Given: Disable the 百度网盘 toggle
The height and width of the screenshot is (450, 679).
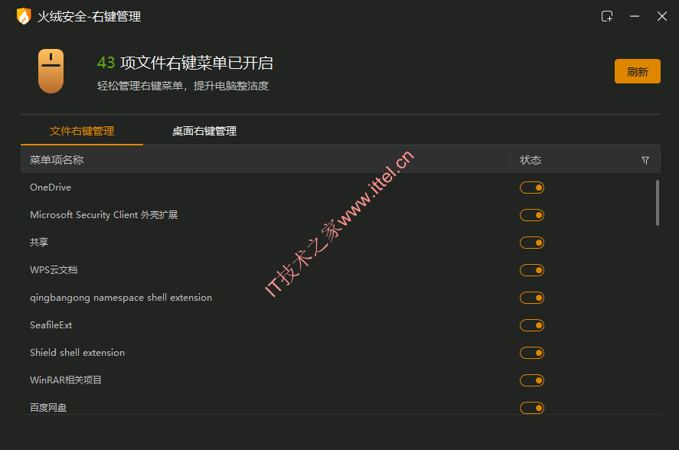Looking at the screenshot, I should point(532,408).
